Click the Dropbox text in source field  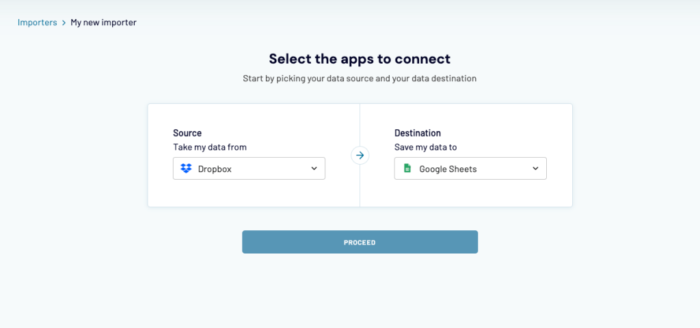click(x=215, y=169)
